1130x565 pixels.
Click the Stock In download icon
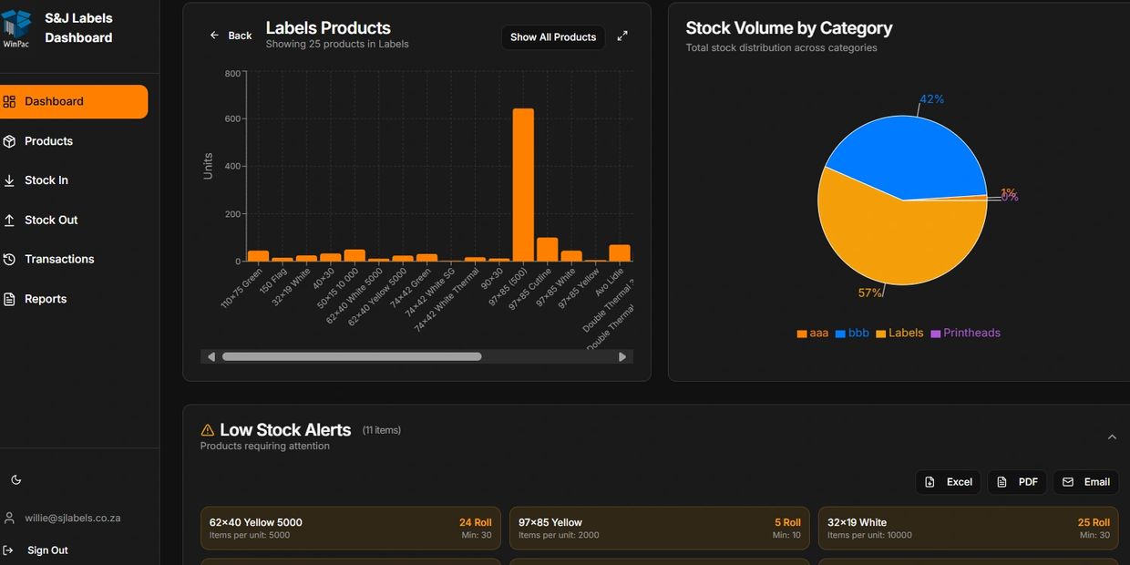(9, 180)
